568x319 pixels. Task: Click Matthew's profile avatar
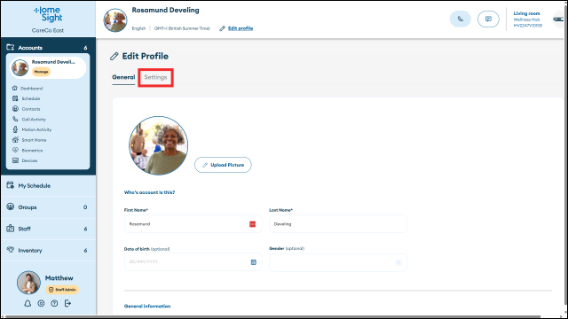tap(28, 283)
